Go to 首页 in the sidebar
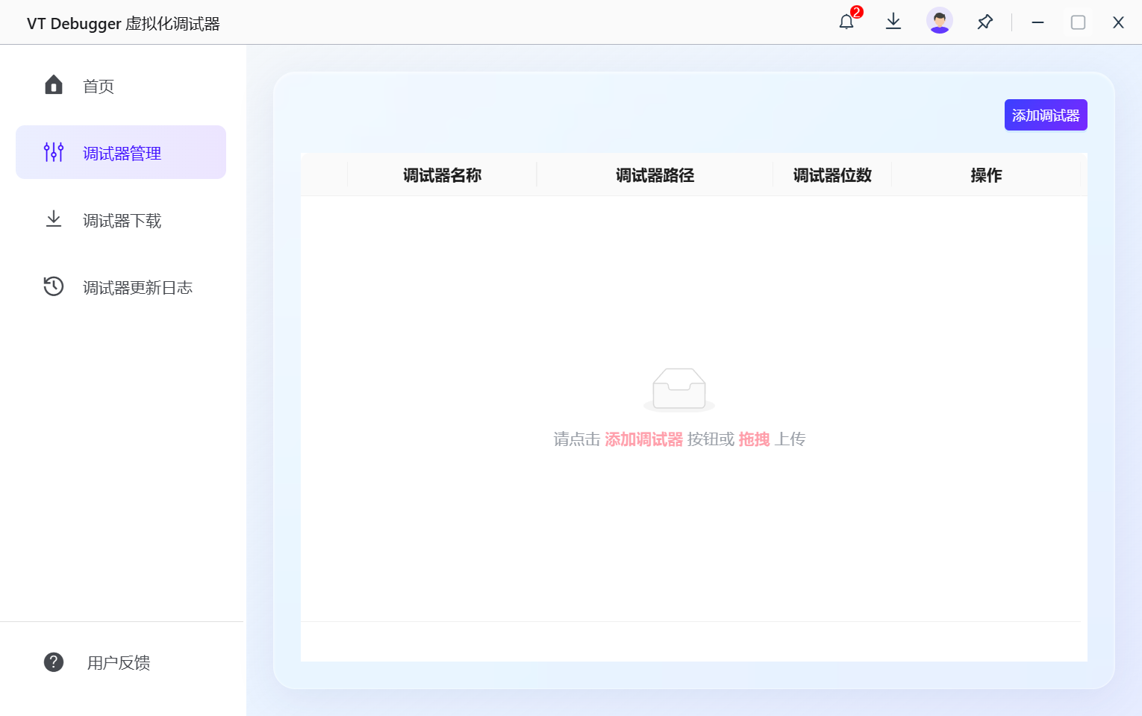The image size is (1142, 716). [121, 86]
